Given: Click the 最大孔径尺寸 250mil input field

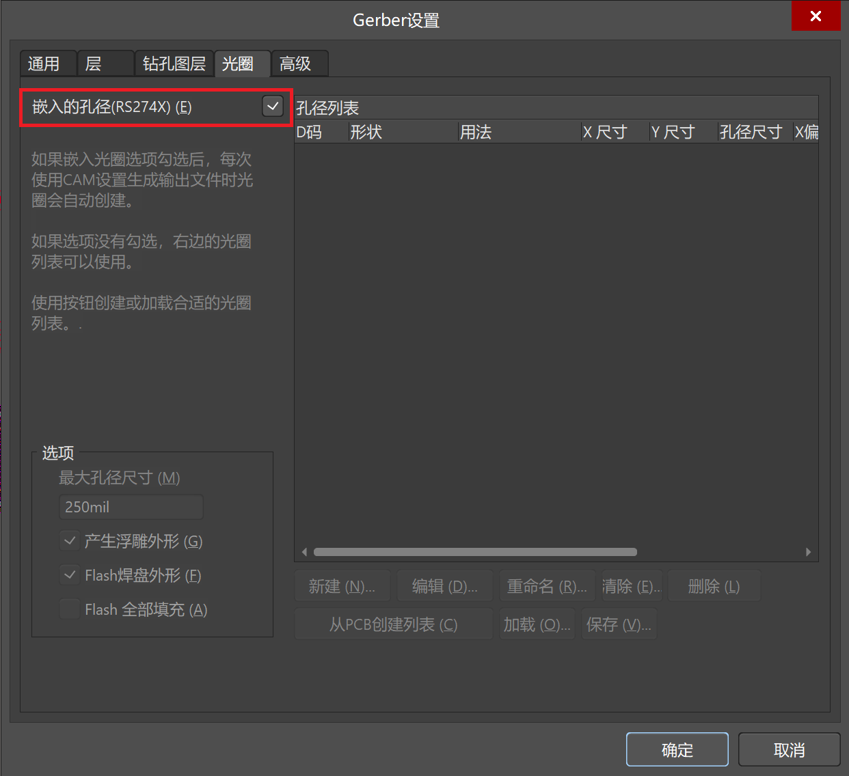Looking at the screenshot, I should [x=131, y=507].
